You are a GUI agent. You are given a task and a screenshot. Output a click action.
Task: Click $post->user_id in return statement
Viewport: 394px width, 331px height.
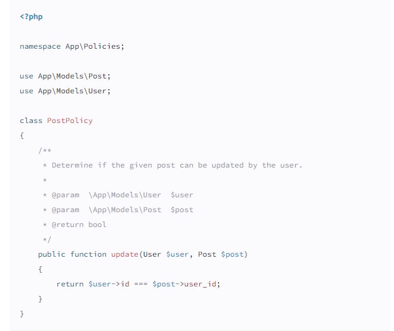click(185, 284)
